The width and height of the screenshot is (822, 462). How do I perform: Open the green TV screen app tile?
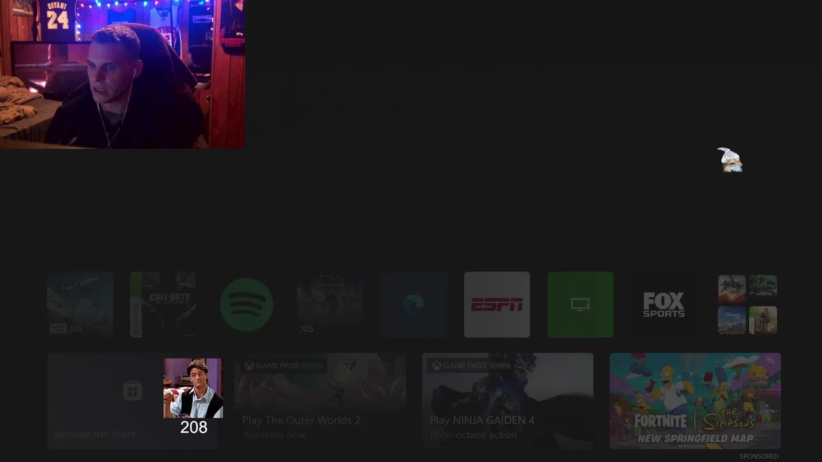tap(581, 304)
